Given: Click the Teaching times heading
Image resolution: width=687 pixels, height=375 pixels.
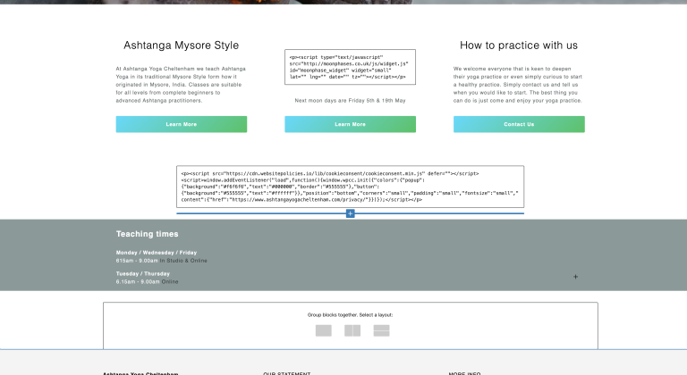Looking at the screenshot, I should click(147, 234).
